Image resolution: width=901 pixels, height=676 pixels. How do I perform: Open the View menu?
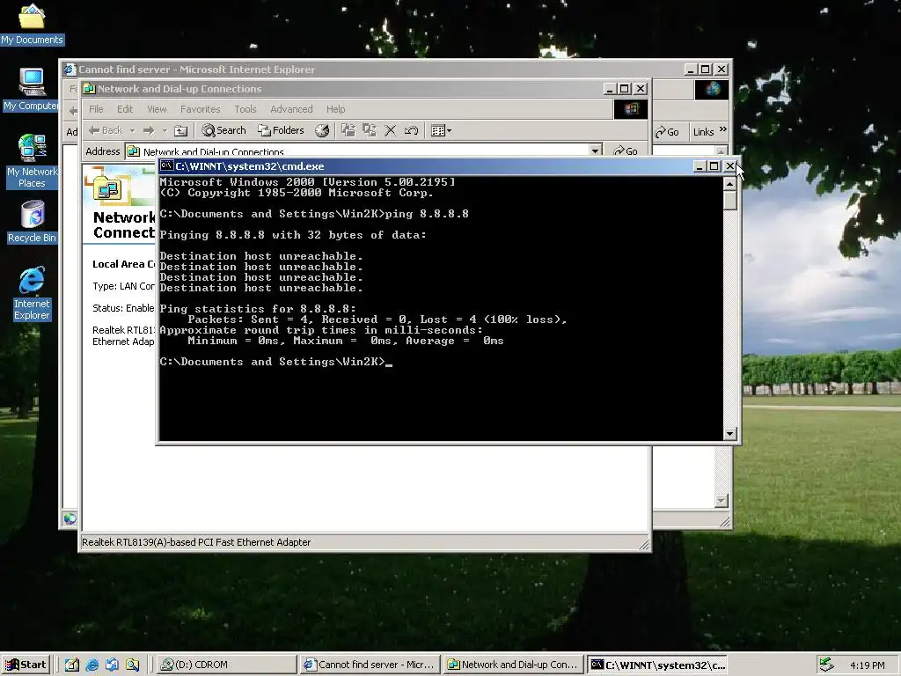(x=157, y=109)
